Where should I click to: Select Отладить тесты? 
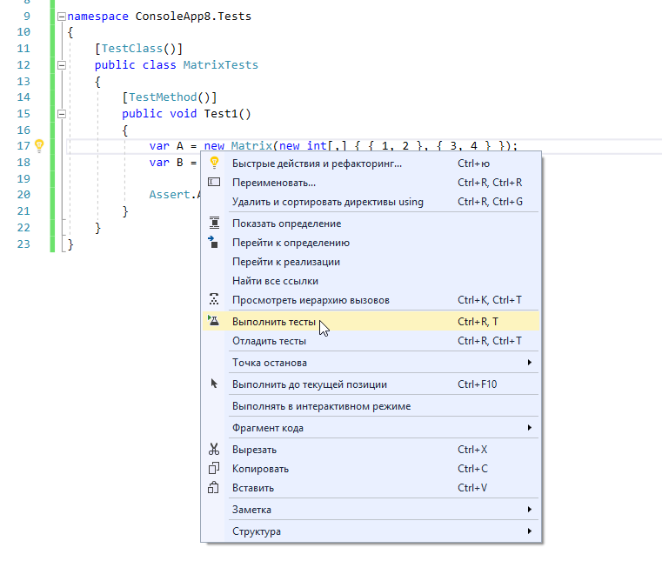[371, 341]
